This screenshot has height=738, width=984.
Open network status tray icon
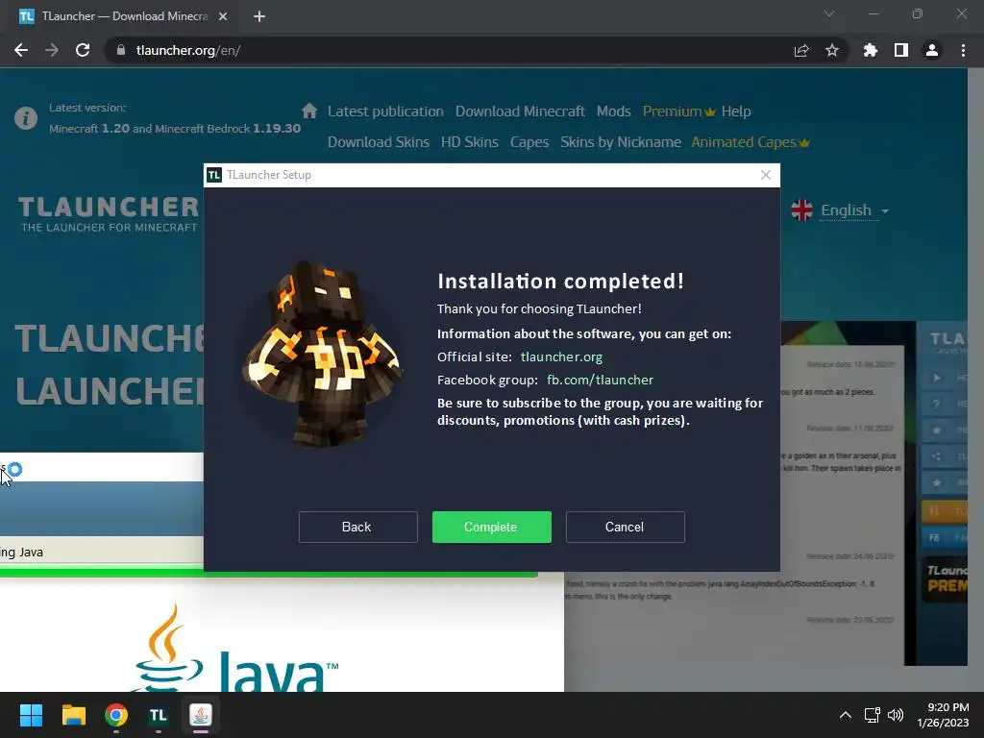click(x=873, y=715)
